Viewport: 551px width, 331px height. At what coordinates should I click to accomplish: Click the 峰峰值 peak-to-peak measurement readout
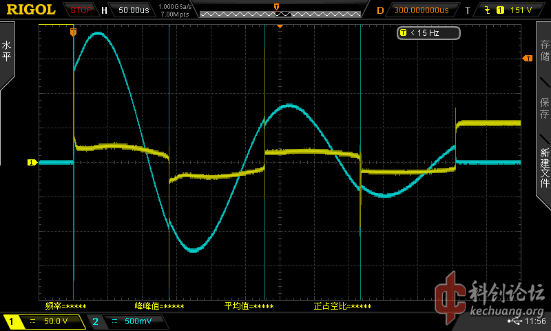point(159,306)
